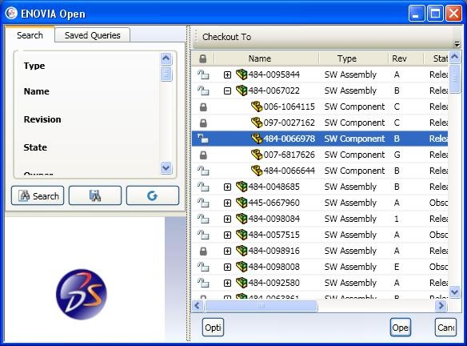Screen dimensions: 467x346
Task: Expand the 484-0098084 assembly node
Action: [x=227, y=219]
